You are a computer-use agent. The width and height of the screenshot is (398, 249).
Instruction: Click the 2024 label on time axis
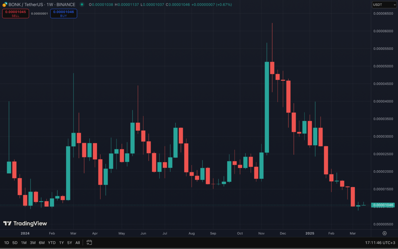[x=25, y=233]
